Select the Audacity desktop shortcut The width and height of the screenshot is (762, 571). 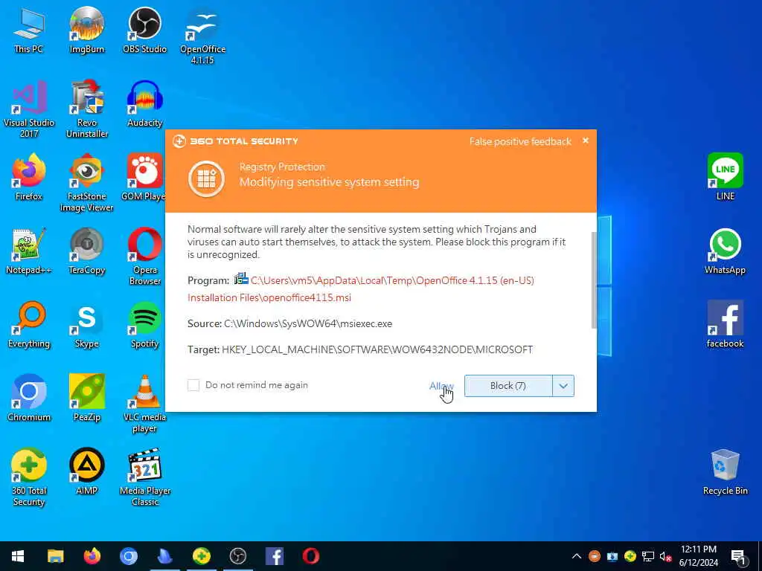click(x=144, y=104)
